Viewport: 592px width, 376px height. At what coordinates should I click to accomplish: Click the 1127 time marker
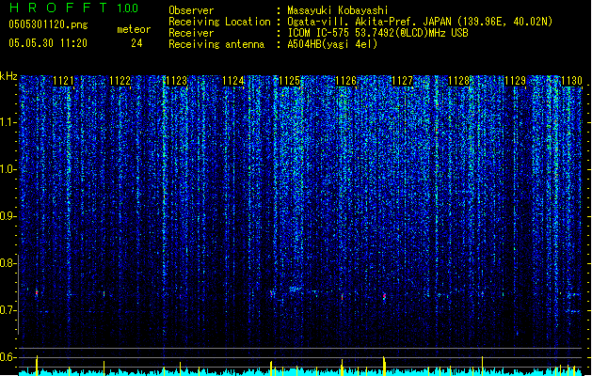(x=403, y=81)
